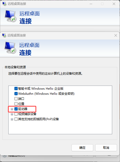Uncheck the WebAuthn checkbox
Screen dimensions: 120x162
pos(16,93)
